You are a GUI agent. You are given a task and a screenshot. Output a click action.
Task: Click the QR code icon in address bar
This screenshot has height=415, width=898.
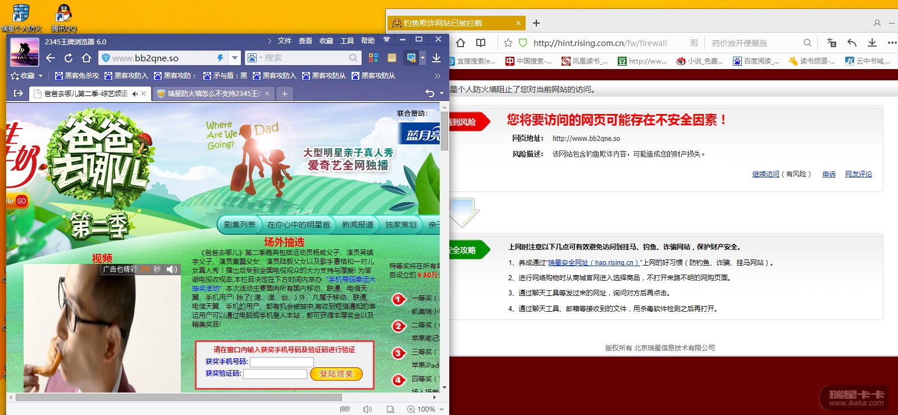pos(694,43)
